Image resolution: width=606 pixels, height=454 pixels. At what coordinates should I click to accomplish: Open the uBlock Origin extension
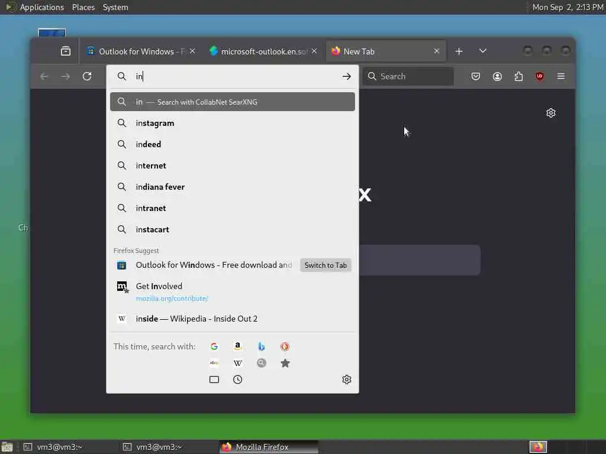pos(540,76)
